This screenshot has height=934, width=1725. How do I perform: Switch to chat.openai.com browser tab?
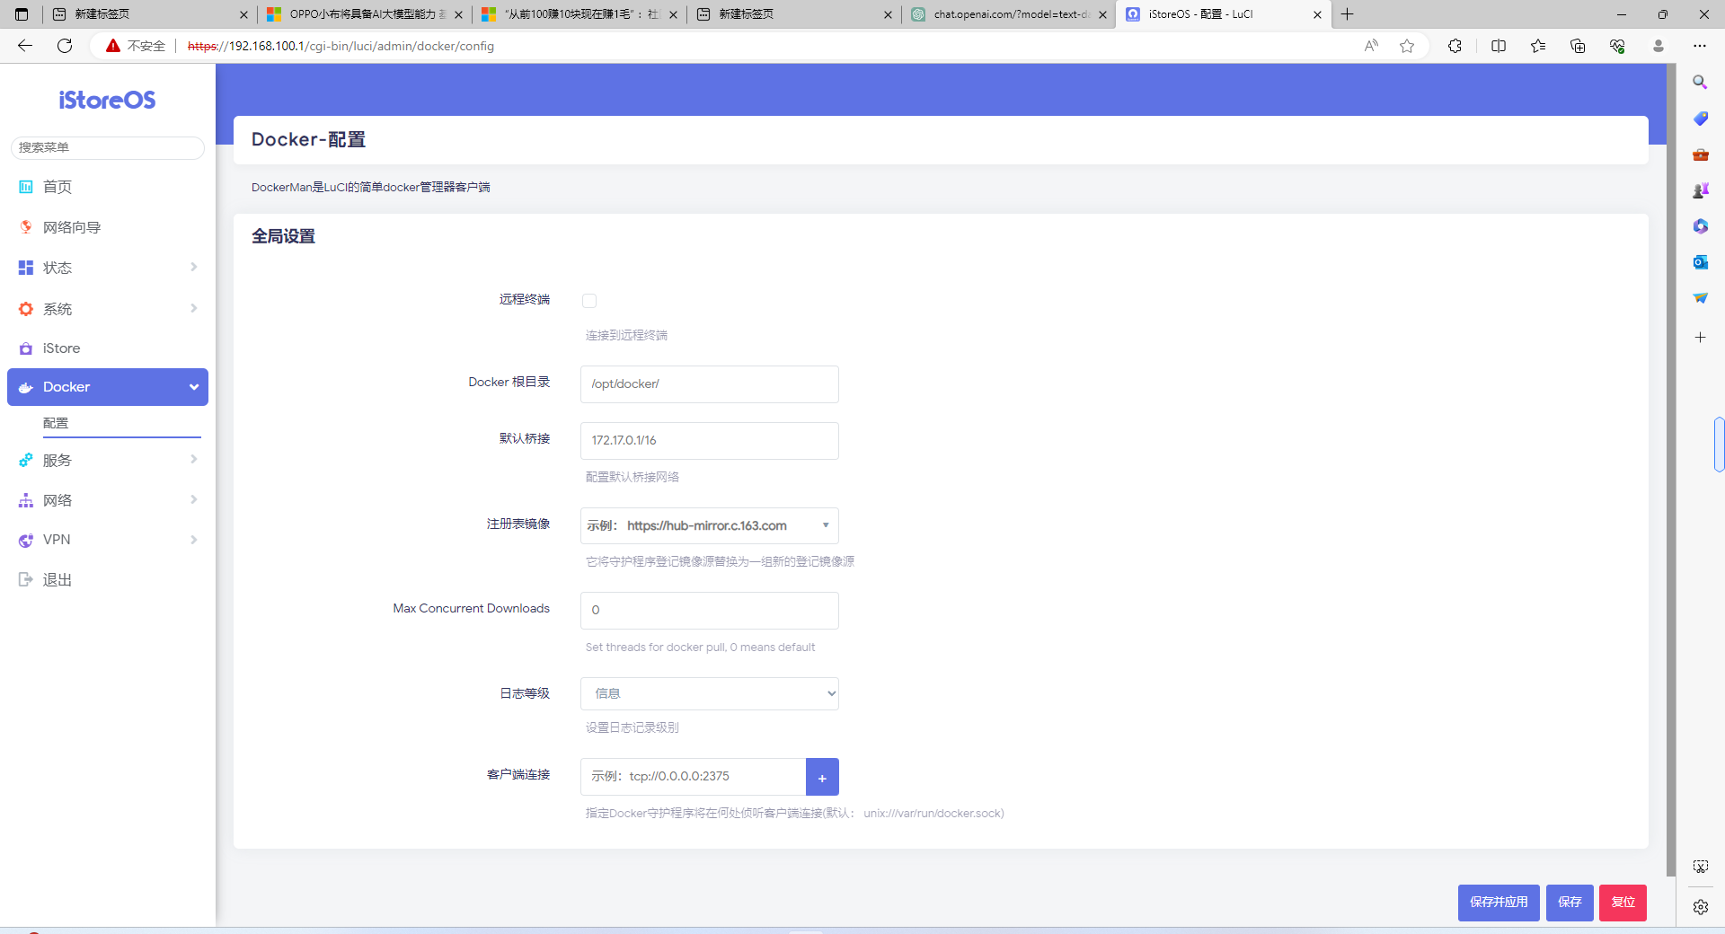[x=1008, y=14]
